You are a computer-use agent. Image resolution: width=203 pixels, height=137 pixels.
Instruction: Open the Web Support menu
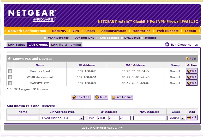coord(168,31)
